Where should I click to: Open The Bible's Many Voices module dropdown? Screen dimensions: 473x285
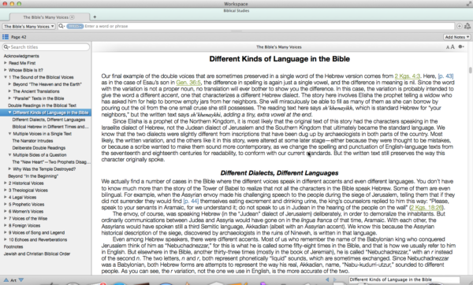29,26
